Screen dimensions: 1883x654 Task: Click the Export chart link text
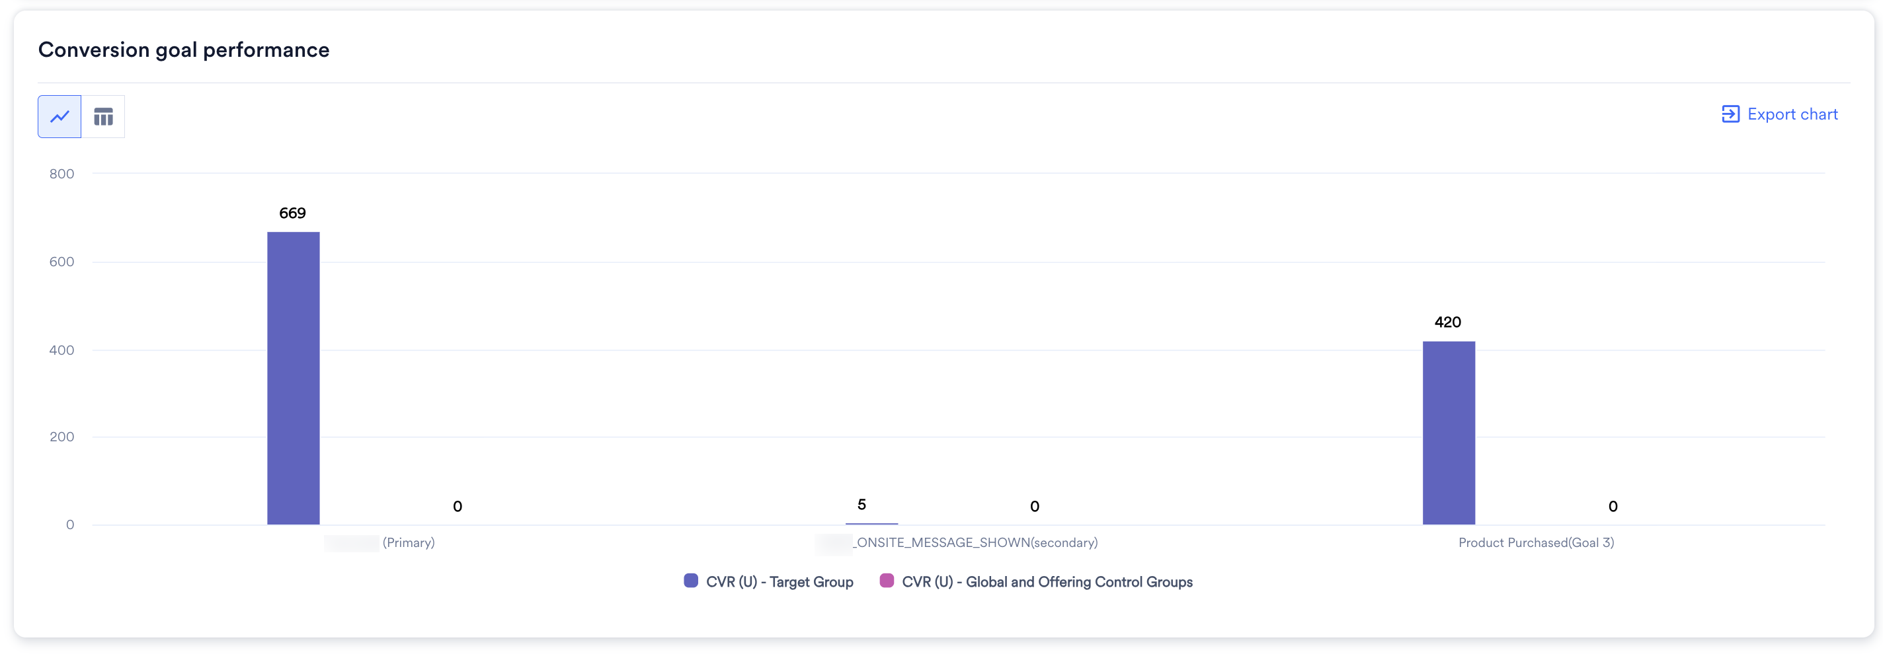(x=1792, y=114)
